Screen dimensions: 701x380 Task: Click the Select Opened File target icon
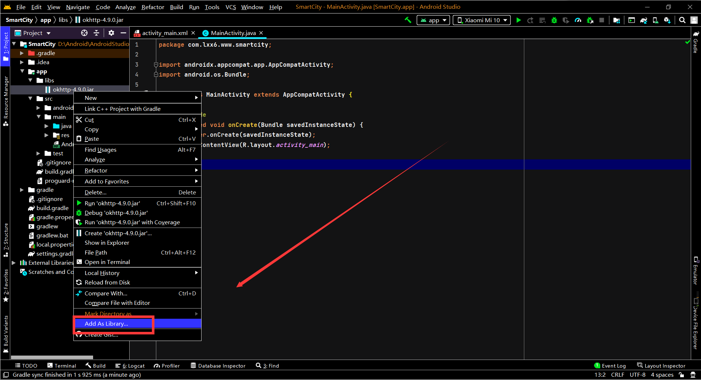coord(84,33)
